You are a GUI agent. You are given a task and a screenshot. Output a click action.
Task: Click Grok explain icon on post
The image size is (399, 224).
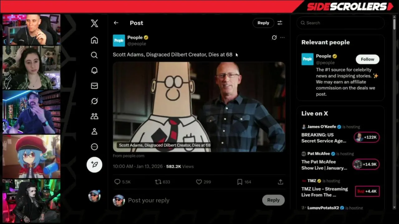(x=274, y=37)
